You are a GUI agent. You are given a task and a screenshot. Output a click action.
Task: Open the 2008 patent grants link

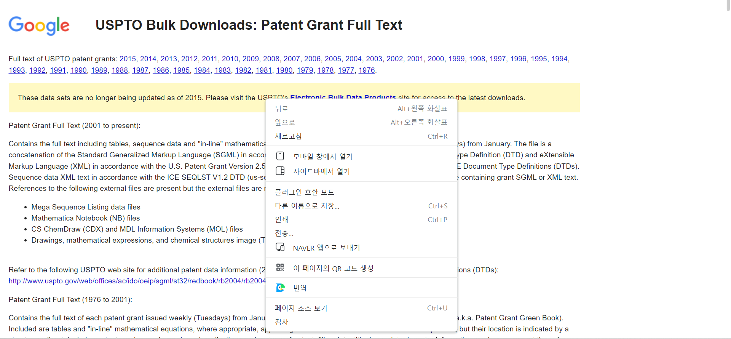tap(271, 59)
